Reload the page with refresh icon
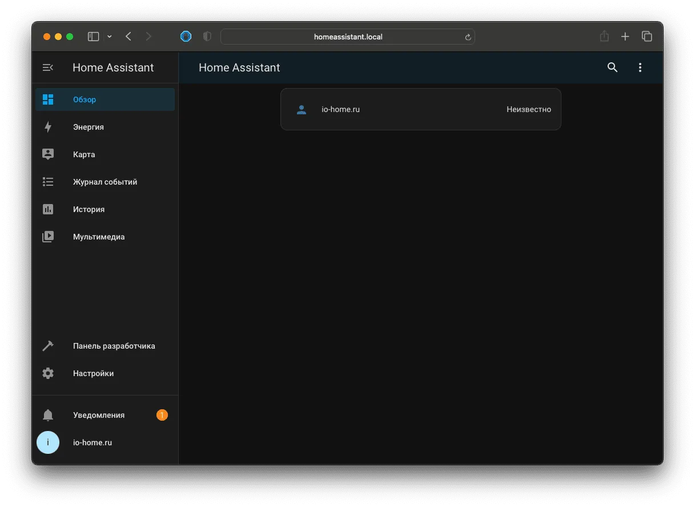This screenshot has width=695, height=507. (x=468, y=37)
